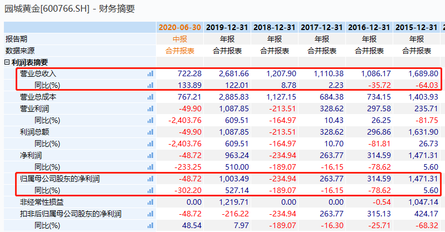This screenshot has width=445, height=232.
Task: Click revenue value 1,689.80
Action: point(423,74)
